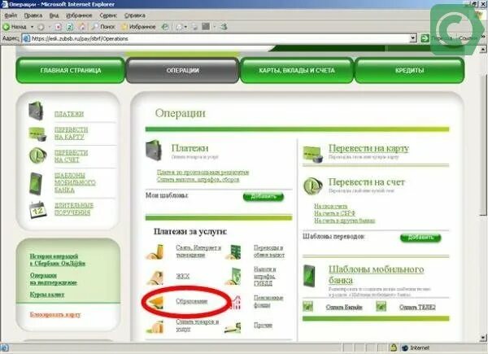Open История операций в Сбербанк ОнЛ@йн link
488x354 pixels.
click(58, 260)
